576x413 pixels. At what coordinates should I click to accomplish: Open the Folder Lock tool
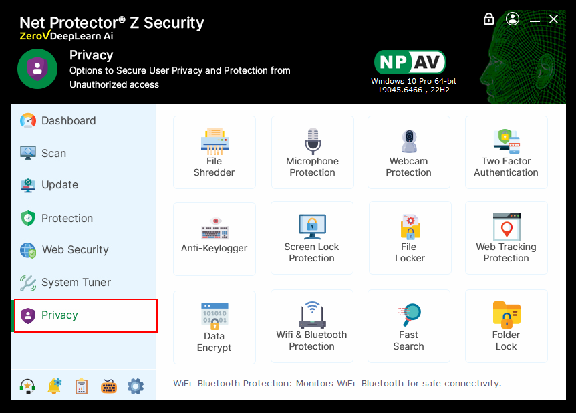point(506,327)
